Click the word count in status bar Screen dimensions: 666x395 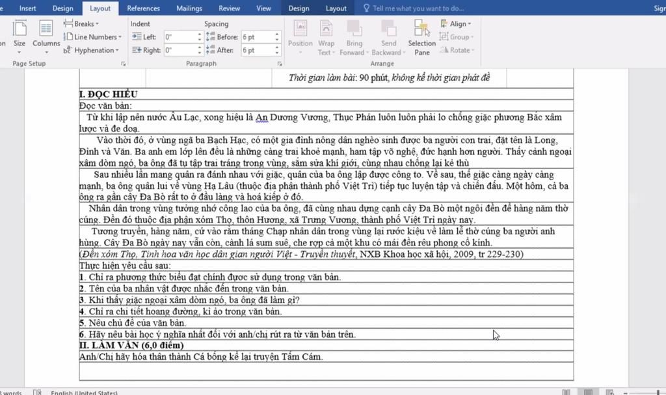[11, 392]
